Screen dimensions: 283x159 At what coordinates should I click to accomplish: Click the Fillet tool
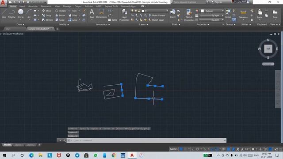[x=73, y=15]
